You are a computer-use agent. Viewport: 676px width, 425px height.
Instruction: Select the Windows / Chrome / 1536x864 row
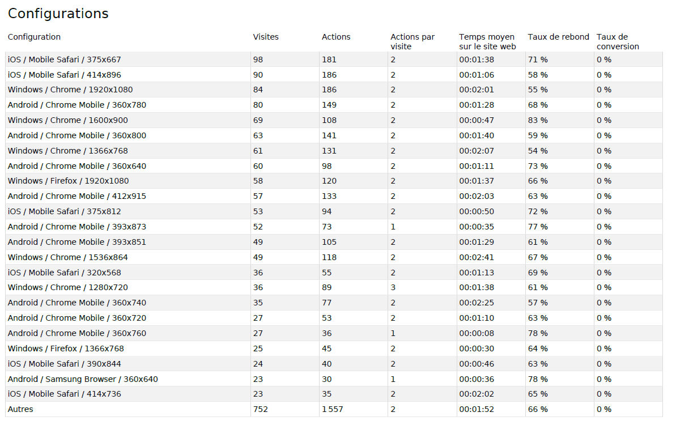click(68, 257)
